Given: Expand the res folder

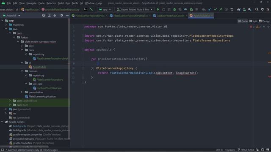Looking at the screenshot, I should 6,114.
